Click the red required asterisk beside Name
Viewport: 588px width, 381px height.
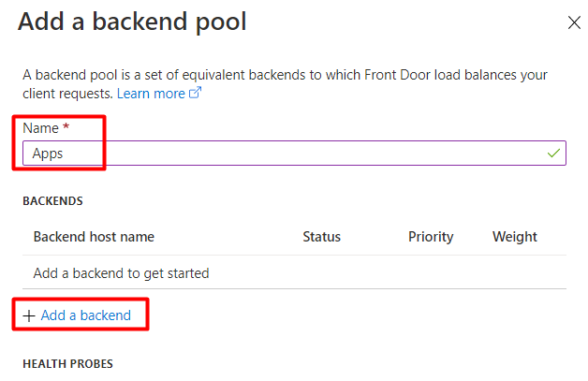click(x=66, y=127)
